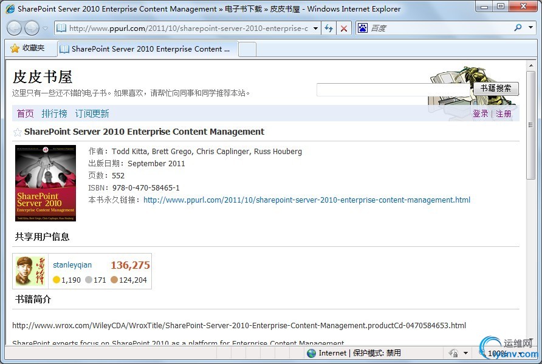
Task: Click the 书籍简介 section heading
Action: pos(33,299)
